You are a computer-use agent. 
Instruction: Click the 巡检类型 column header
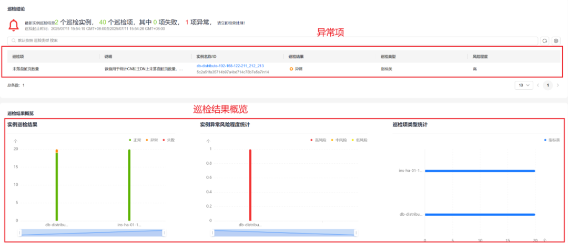click(388, 57)
